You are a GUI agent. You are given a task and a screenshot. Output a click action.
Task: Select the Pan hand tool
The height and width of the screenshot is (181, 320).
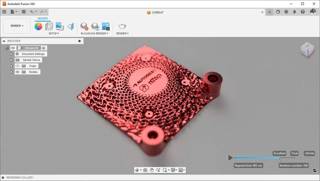tap(152, 170)
